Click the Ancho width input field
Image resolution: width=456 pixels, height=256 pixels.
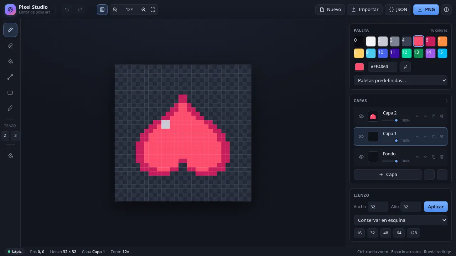click(x=378, y=207)
